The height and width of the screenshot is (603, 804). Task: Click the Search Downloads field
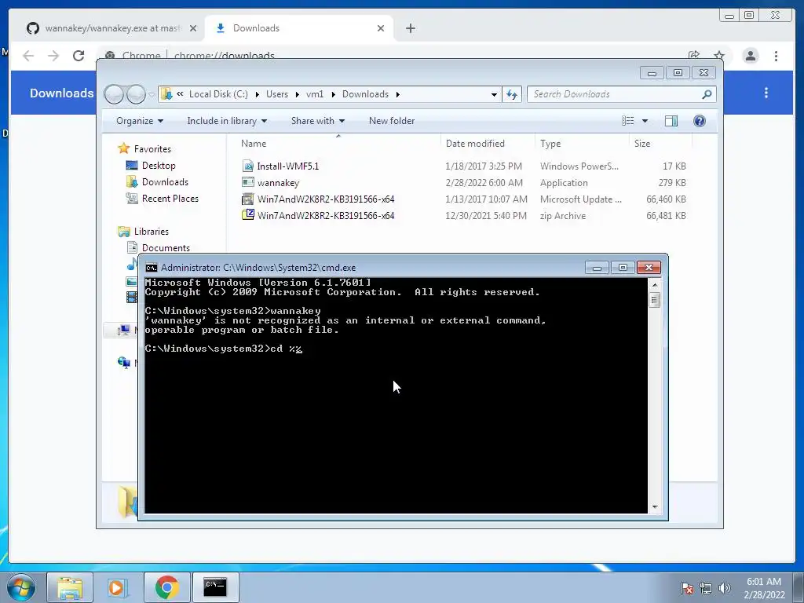click(621, 94)
